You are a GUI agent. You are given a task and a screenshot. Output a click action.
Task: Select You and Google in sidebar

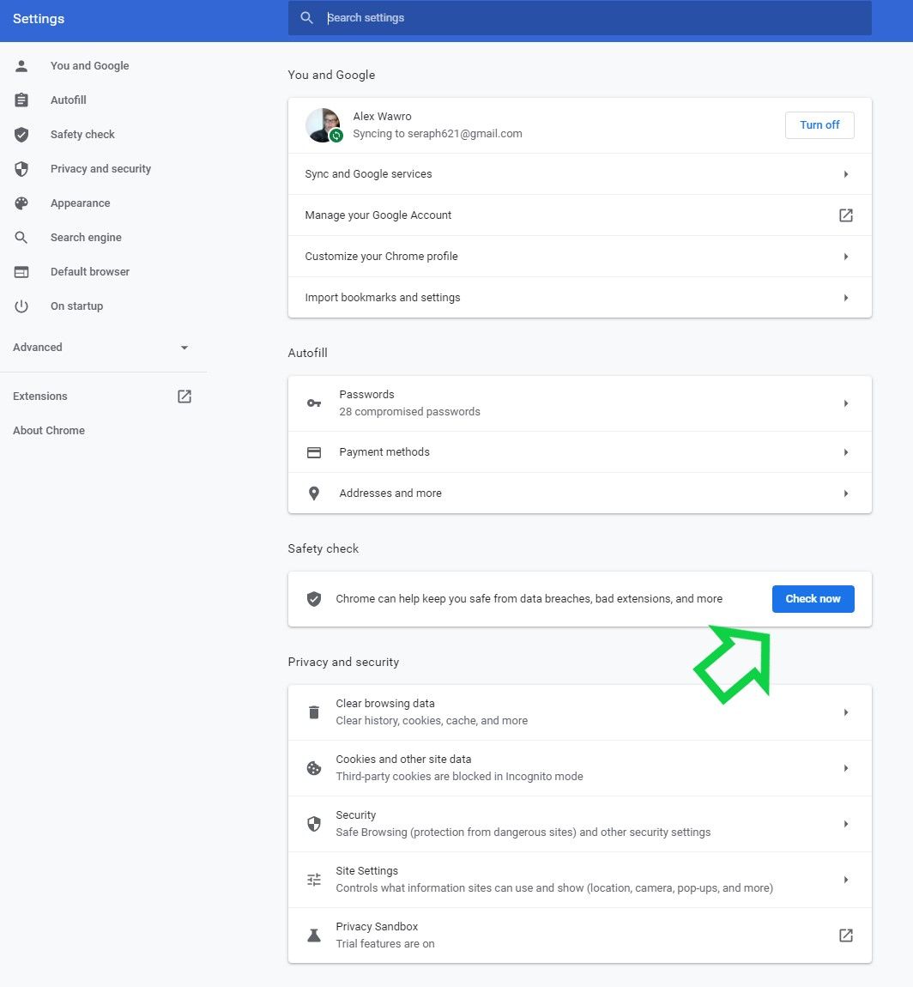(x=89, y=65)
